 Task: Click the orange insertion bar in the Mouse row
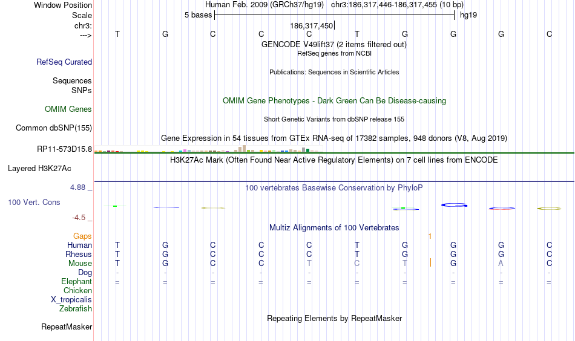click(430, 262)
